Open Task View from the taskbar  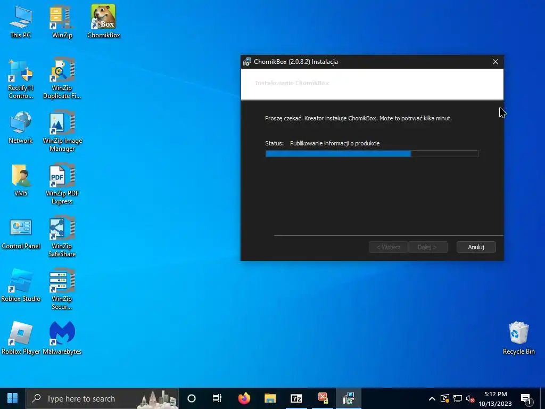coord(217,398)
